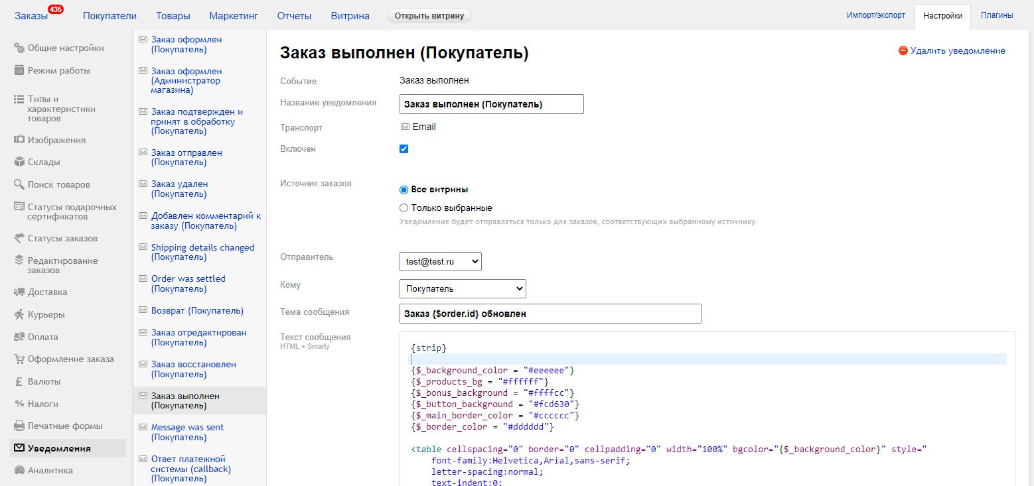Open the Покупатели menu
This screenshot has width=1034, height=486.
[x=110, y=16]
